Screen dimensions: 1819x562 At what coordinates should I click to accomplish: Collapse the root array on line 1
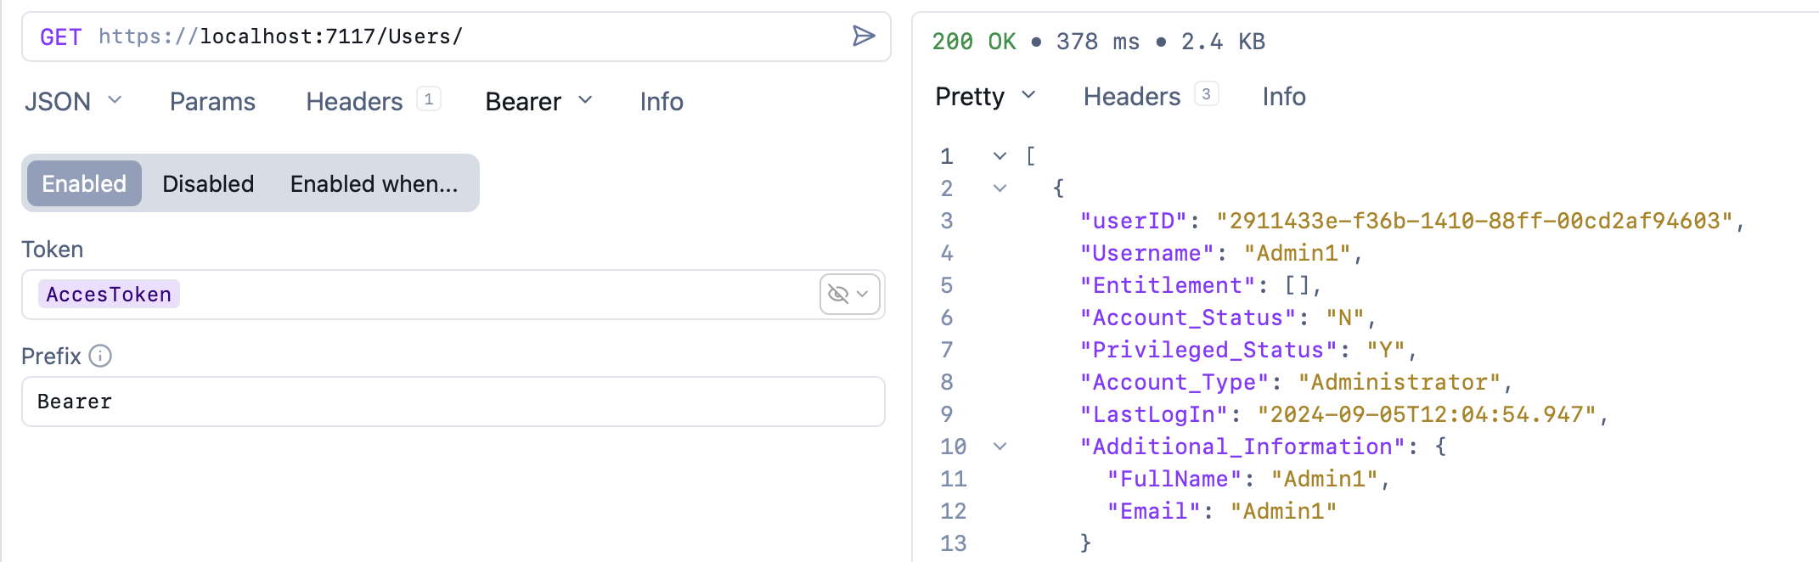(x=1000, y=156)
